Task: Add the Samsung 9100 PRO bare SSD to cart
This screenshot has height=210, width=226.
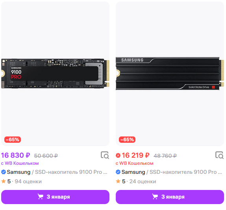Action: (x=55, y=197)
